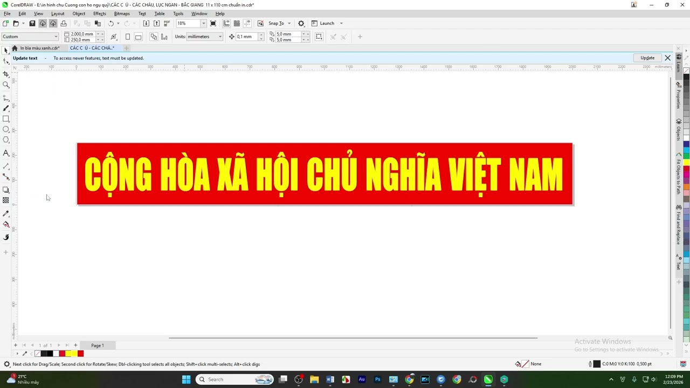Open the Bitmaps menu

click(122, 13)
